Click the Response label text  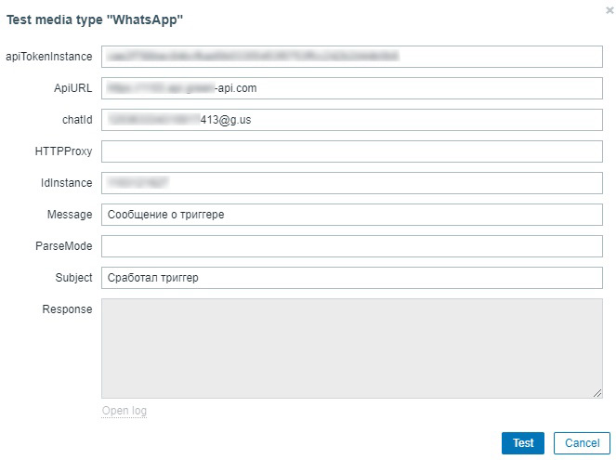point(67,309)
